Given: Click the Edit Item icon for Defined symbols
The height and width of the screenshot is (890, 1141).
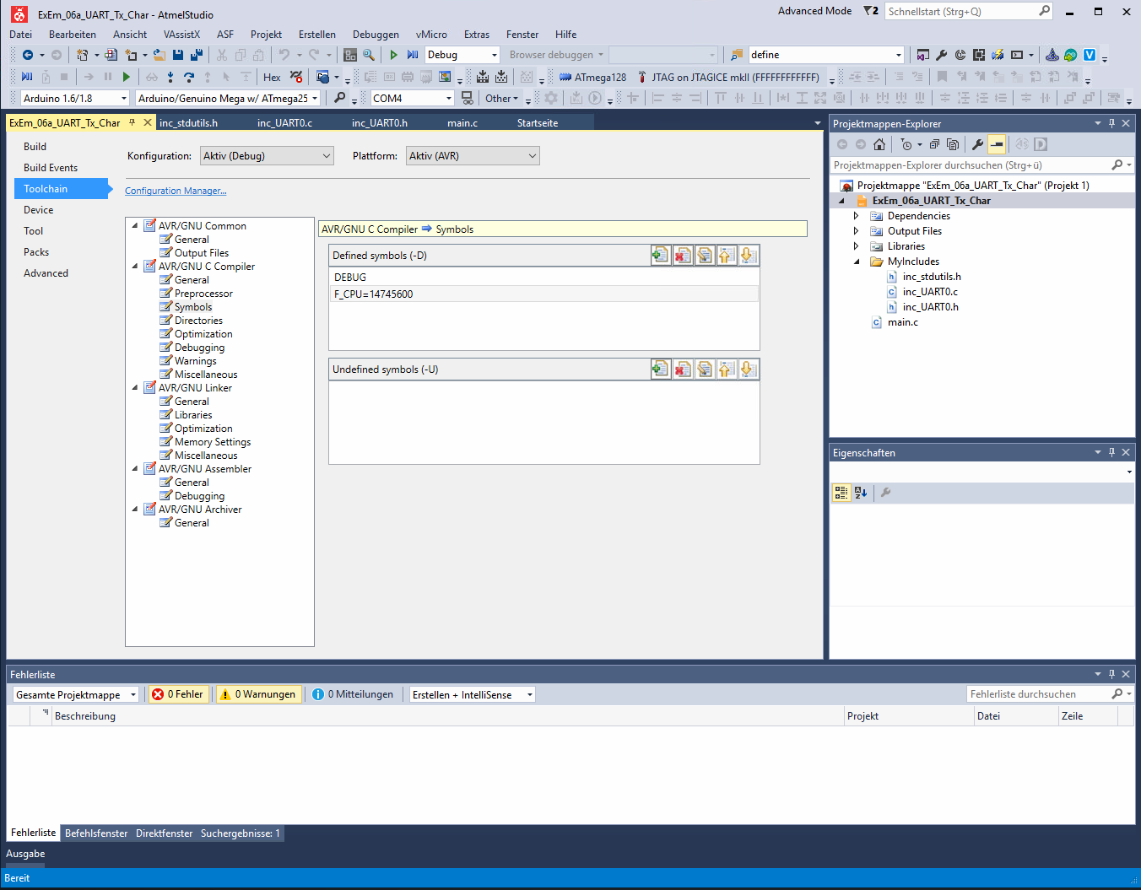Looking at the screenshot, I should click(705, 255).
